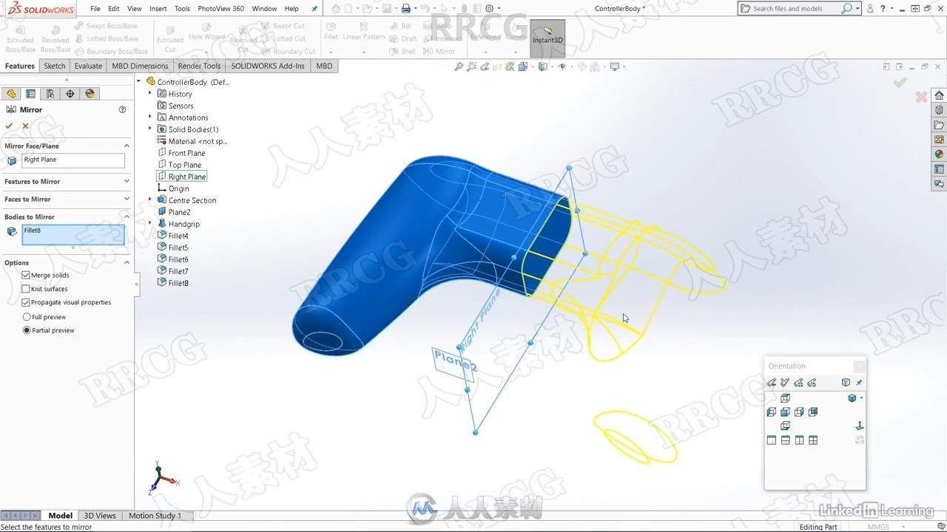Viewport: 947px width, 532px height.
Task: Open the DimXpertManager tab icon
Action: (x=70, y=94)
